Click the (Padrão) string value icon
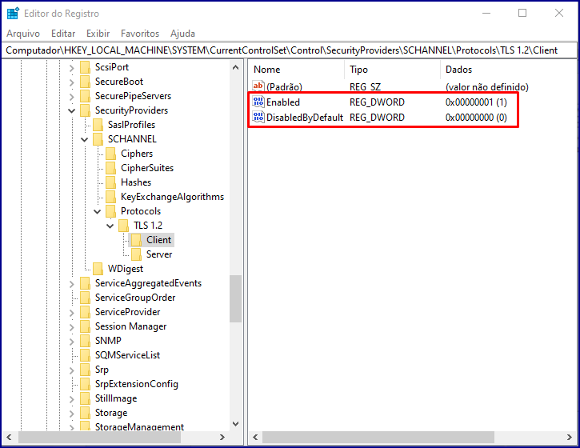Viewport: 580px width, 448px height. tap(258, 86)
